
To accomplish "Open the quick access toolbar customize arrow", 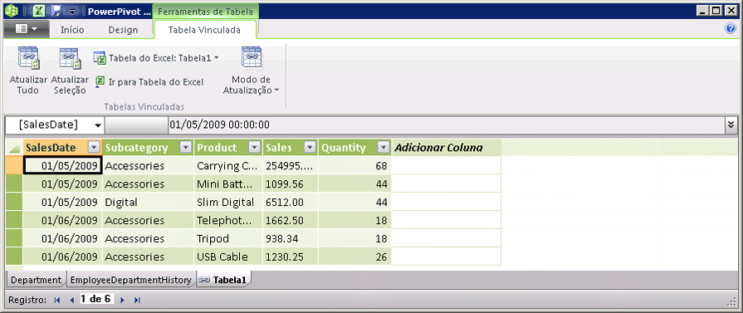I will tap(71, 11).
